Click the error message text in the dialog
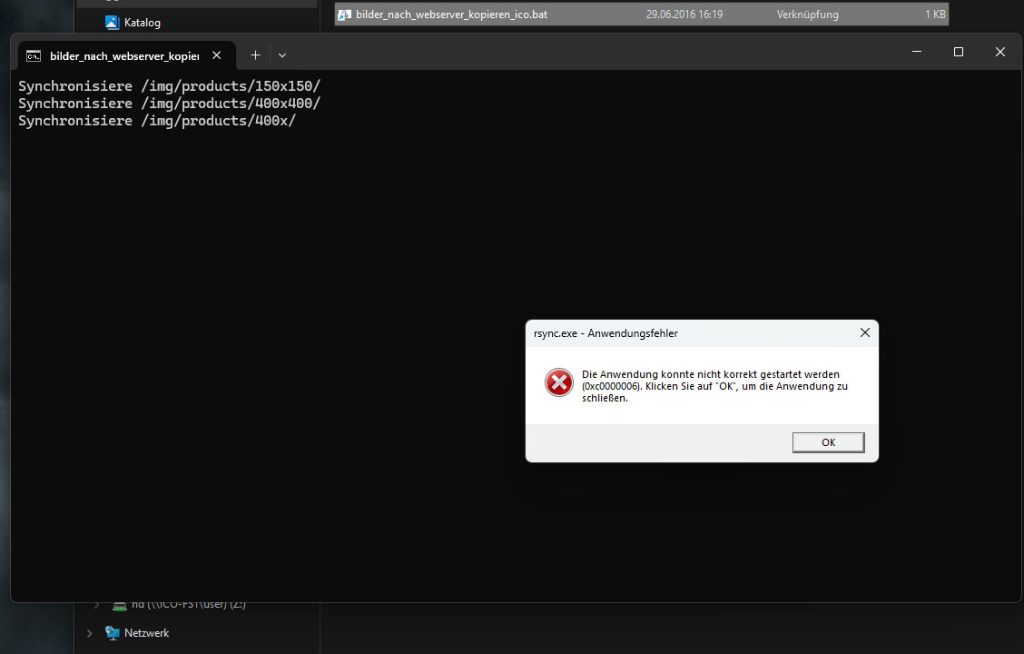This screenshot has height=654, width=1024. (x=714, y=386)
